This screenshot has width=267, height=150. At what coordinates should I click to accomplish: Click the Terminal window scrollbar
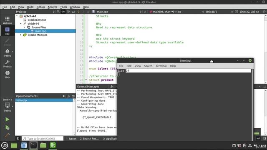click(x=252, y=105)
